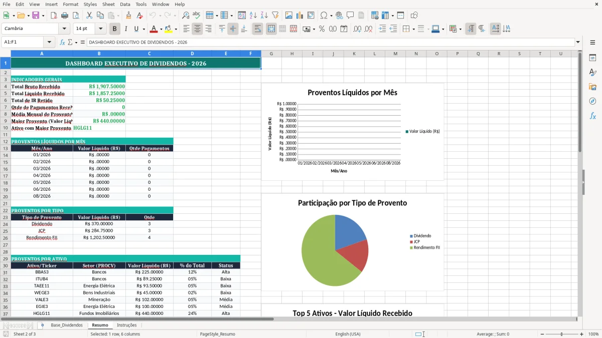Insert a pivot table
This screenshot has width=602, height=338.
[311, 16]
